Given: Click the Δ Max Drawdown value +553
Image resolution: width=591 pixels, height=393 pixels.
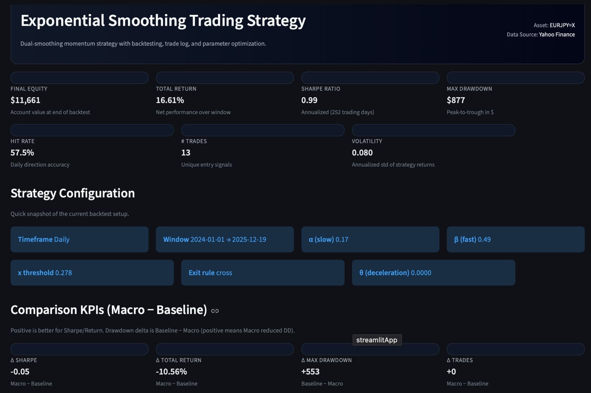Looking at the screenshot, I should 310,372.
